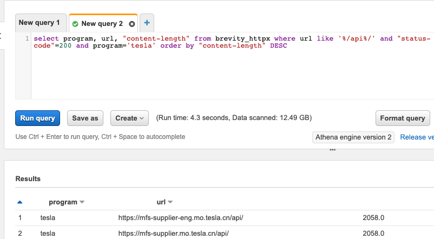Select the second row mfs-supplier.mo.tesla.cn URL
This screenshot has height=239, width=434.
tap(174, 234)
